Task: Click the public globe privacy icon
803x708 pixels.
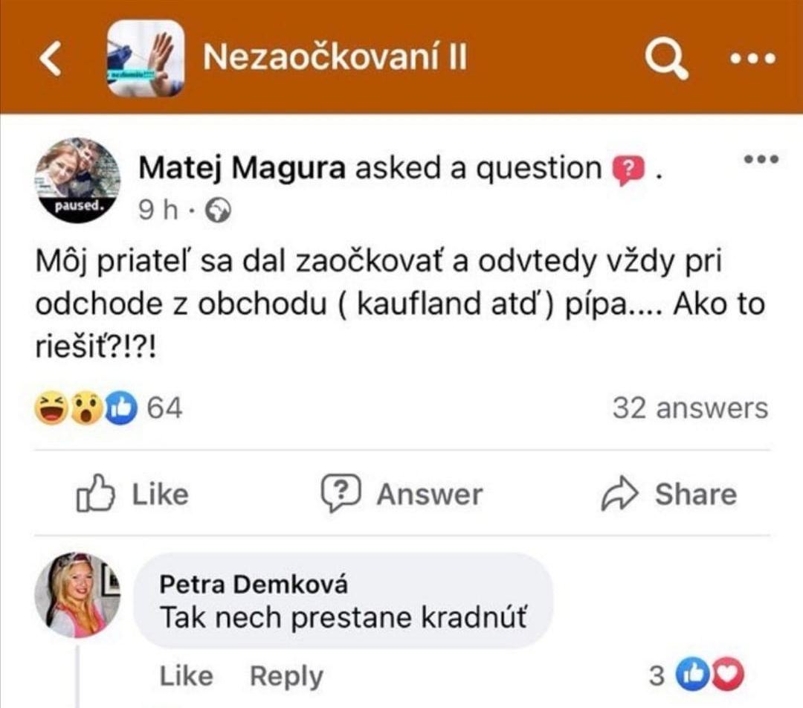Action: coord(220,211)
